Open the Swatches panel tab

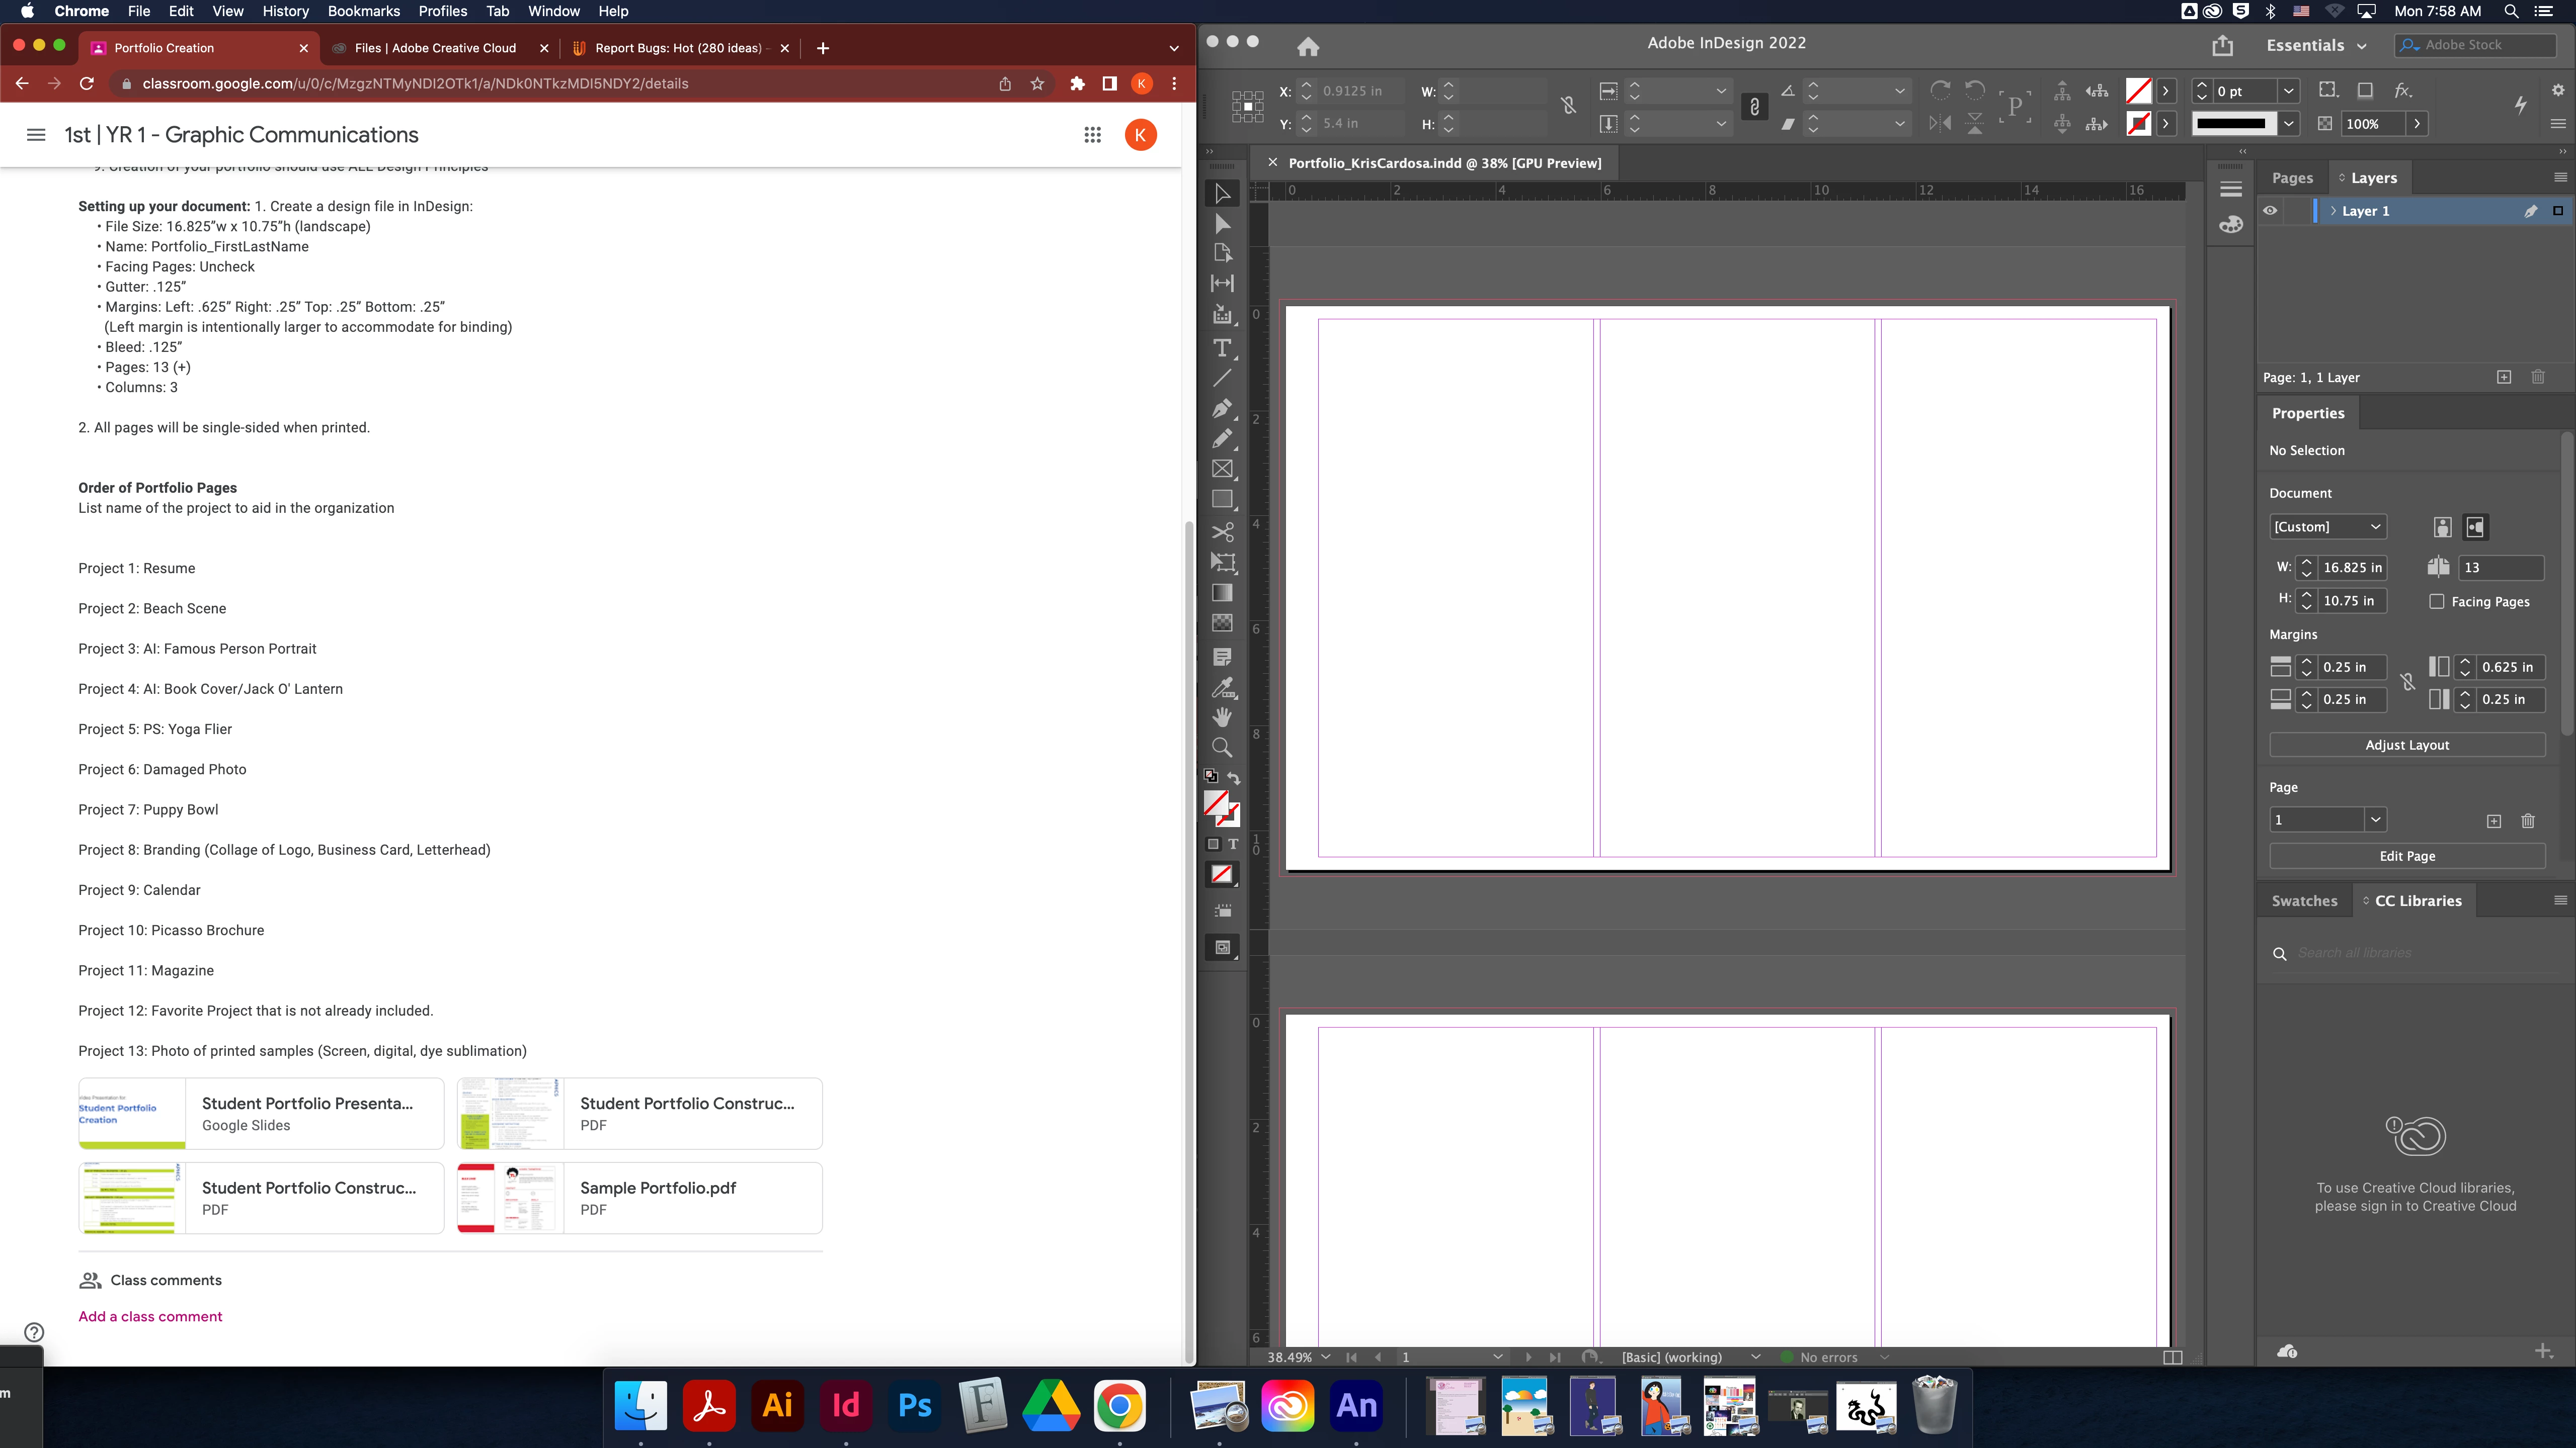(2304, 900)
